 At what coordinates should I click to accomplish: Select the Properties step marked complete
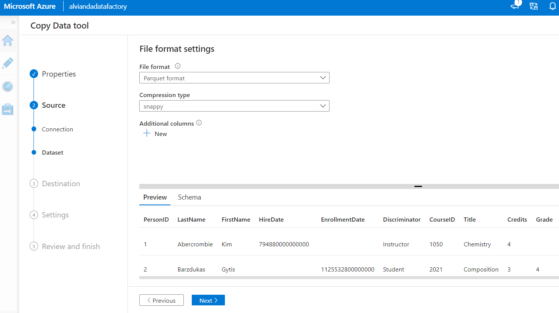coord(34,74)
